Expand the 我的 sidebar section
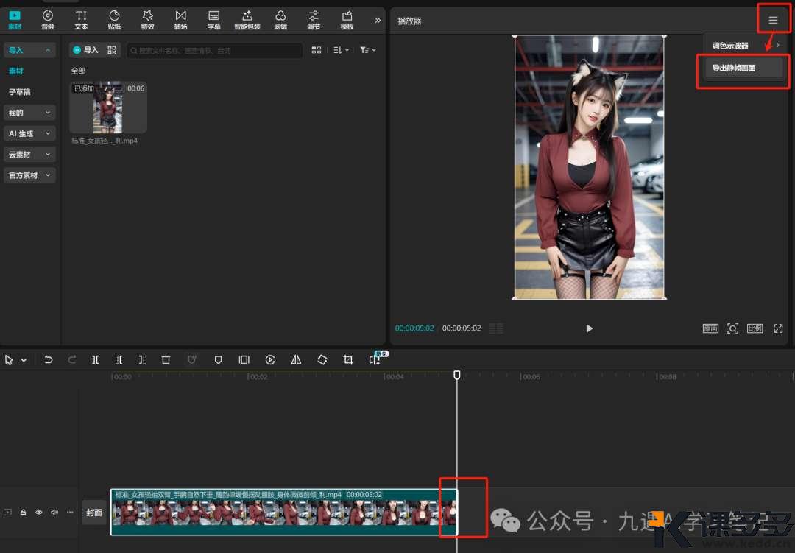Screen dimensions: 795x553 tap(29, 113)
